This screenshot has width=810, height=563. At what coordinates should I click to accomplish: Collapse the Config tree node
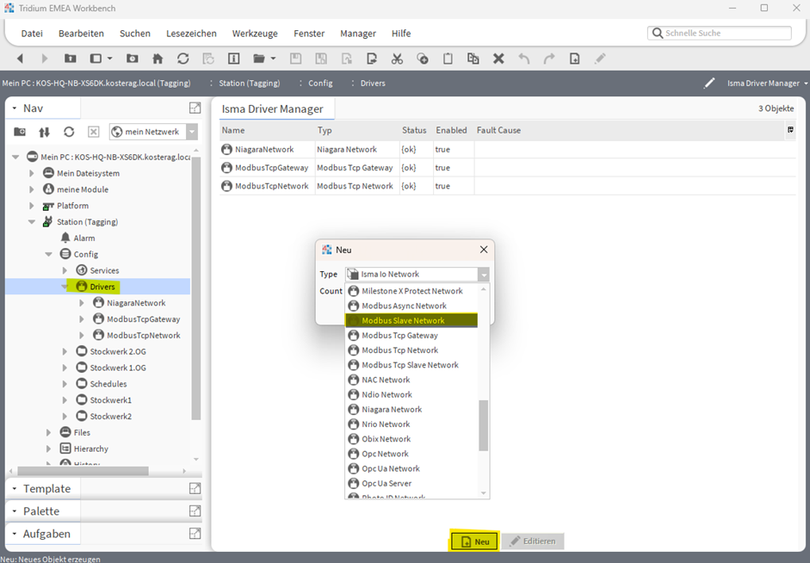48,254
